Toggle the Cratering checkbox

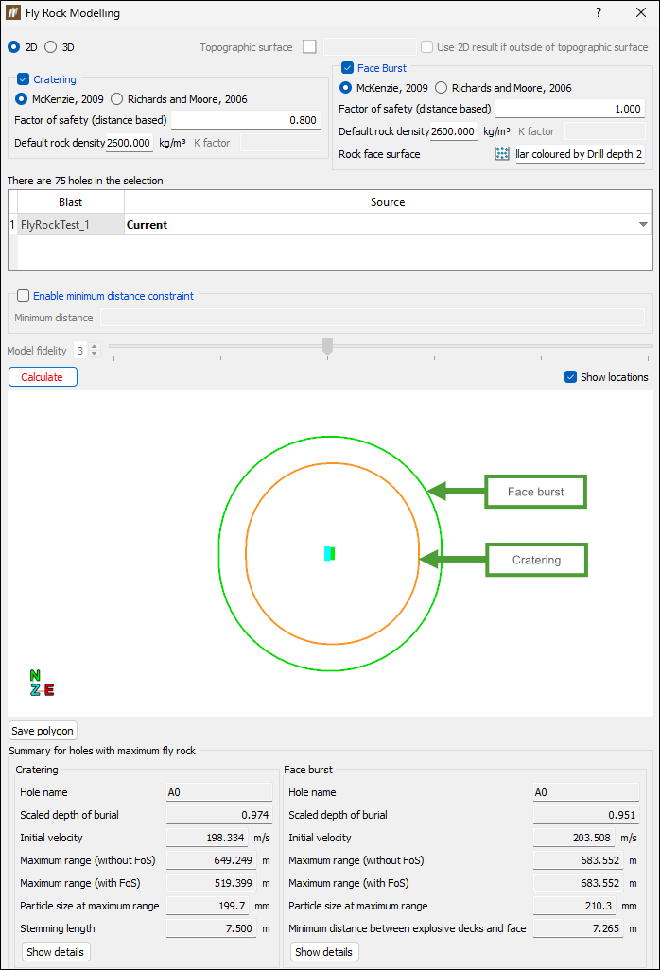coord(24,79)
